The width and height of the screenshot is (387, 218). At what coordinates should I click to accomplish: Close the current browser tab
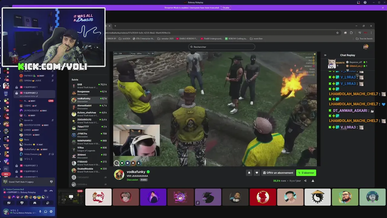coord(109,26)
